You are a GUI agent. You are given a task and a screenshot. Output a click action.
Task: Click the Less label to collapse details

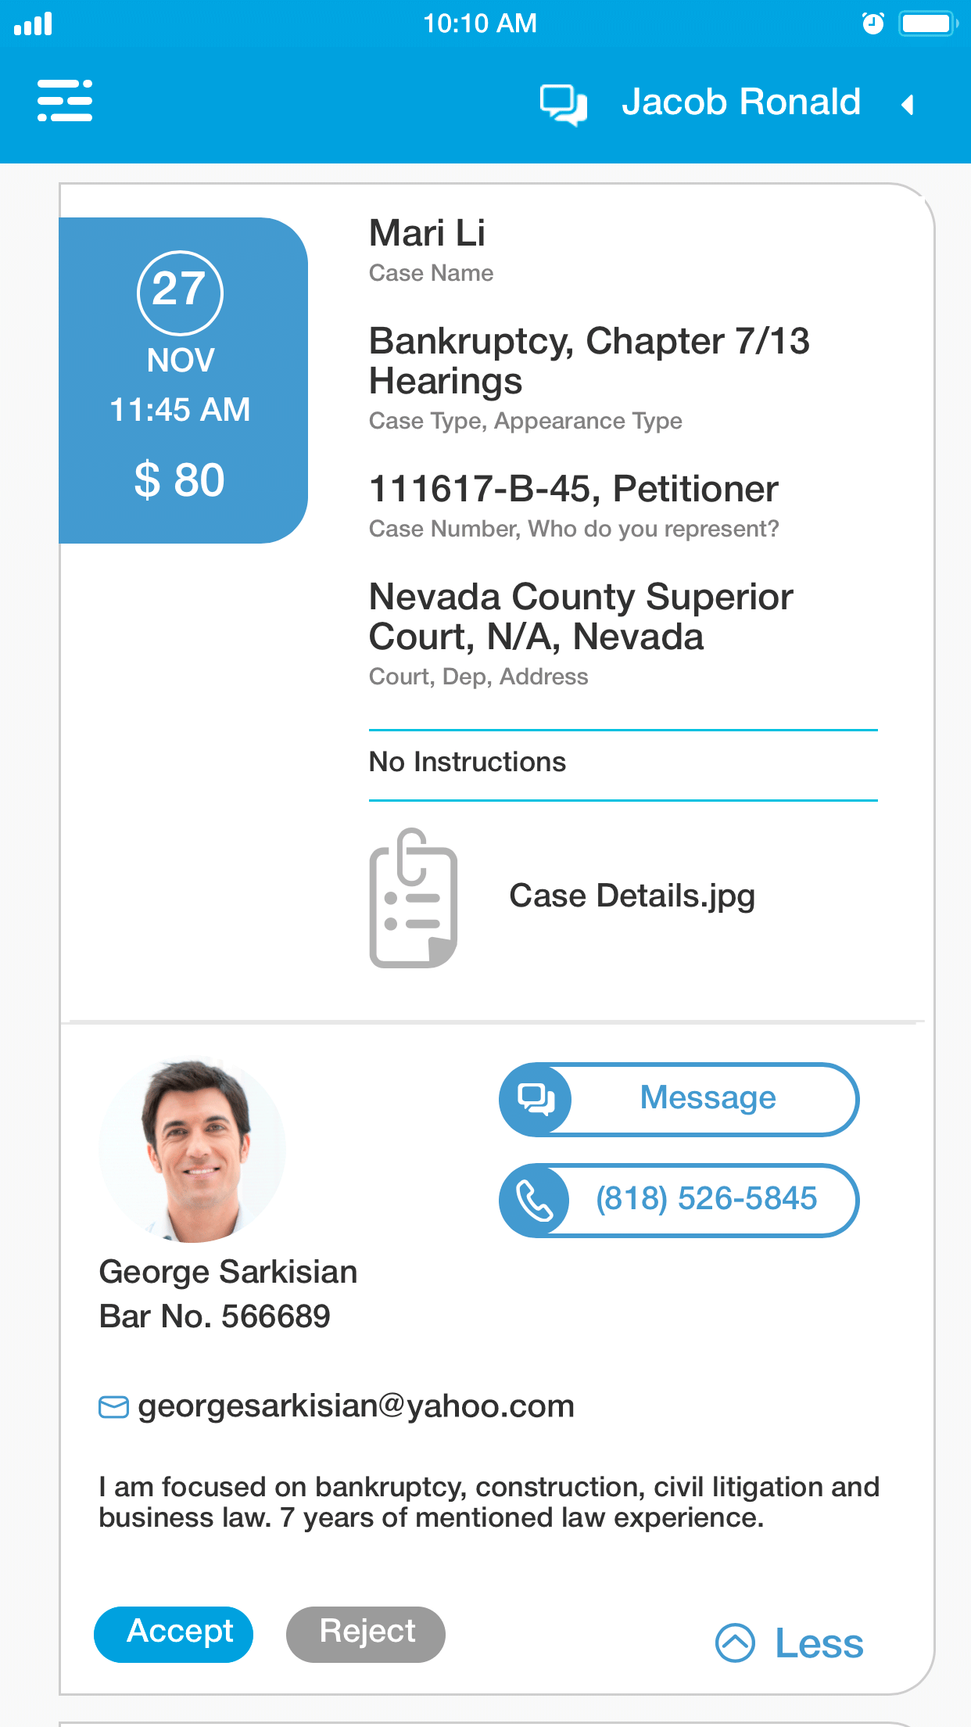819,1643
